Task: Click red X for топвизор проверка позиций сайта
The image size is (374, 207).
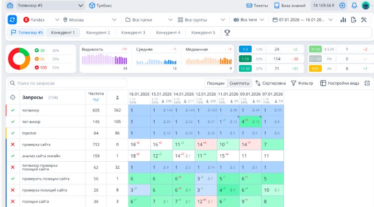Action: click(13, 167)
